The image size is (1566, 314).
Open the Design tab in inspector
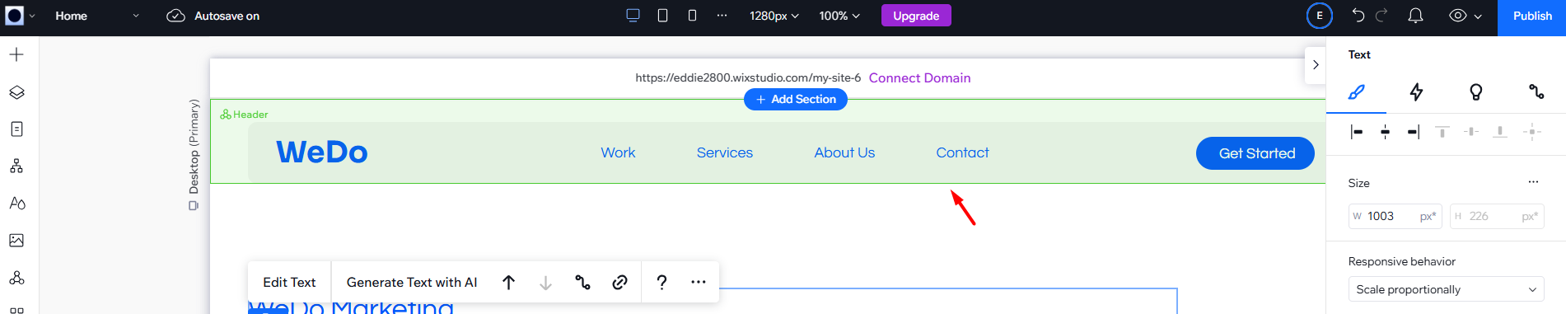coord(1357,91)
